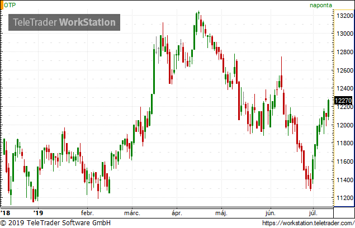Click the orange marker beside OTP
355x228 pixels.
[2, 5]
